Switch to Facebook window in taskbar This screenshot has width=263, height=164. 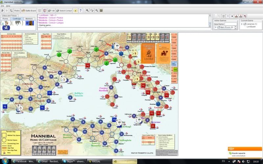(x=23, y=161)
